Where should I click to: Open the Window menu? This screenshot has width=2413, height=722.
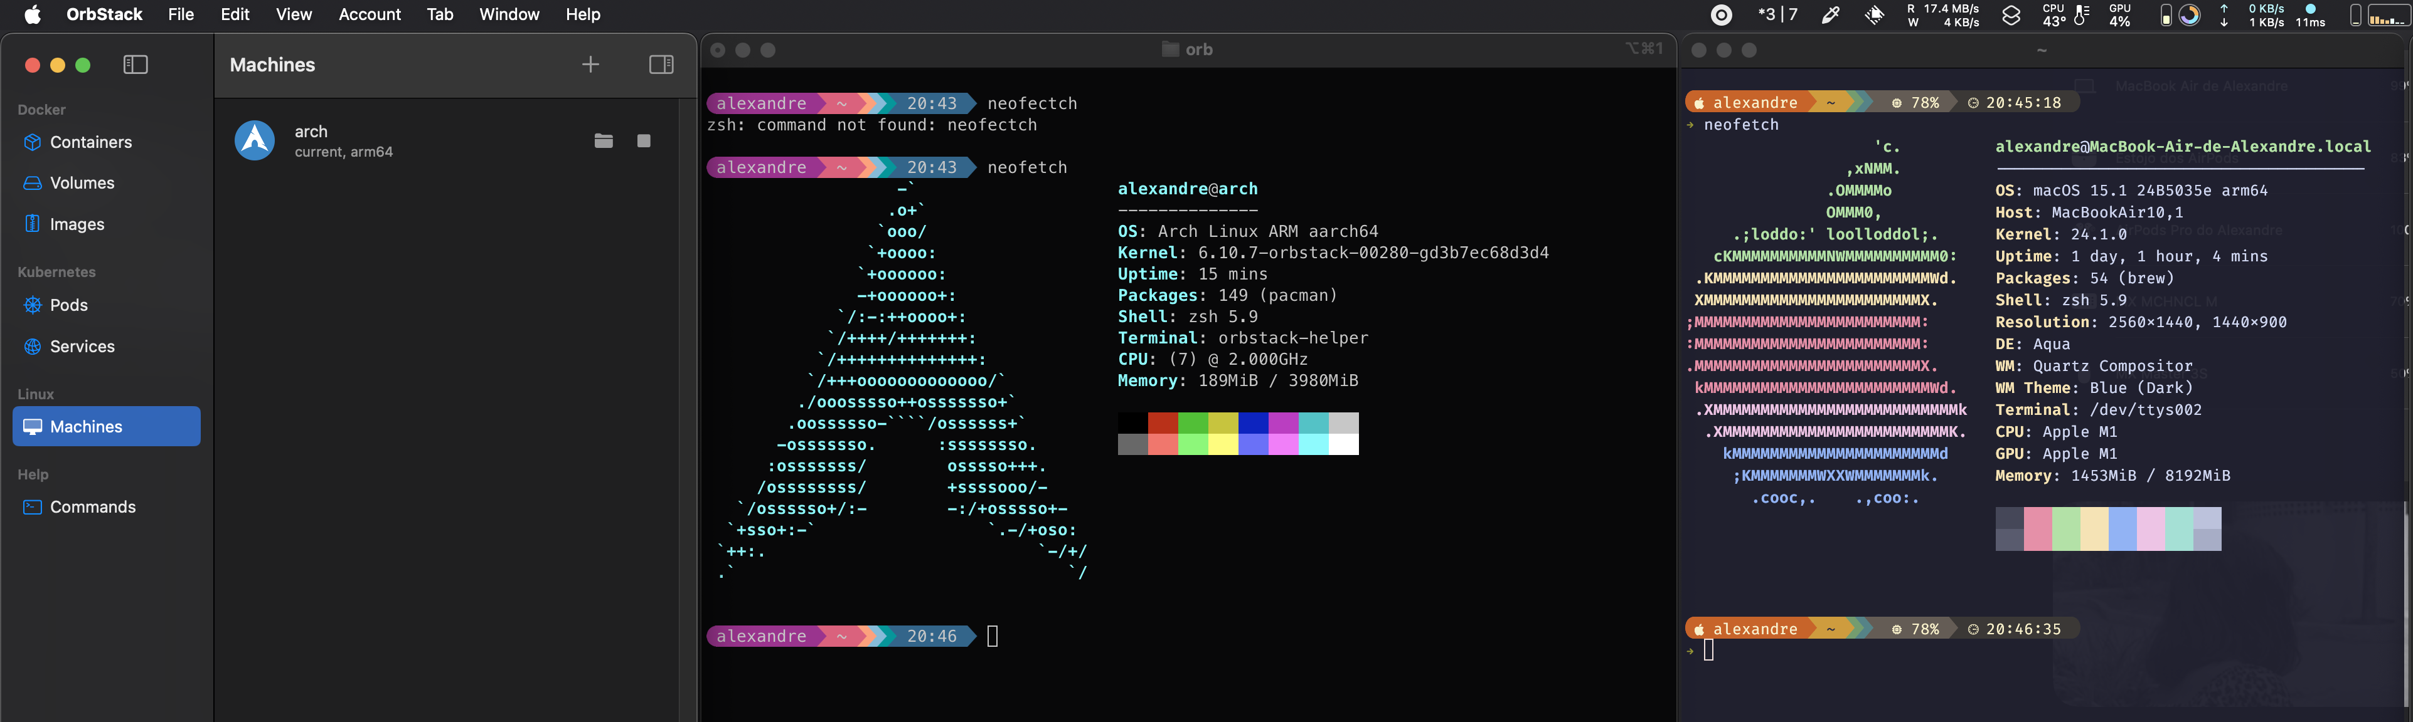pyautogui.click(x=509, y=14)
